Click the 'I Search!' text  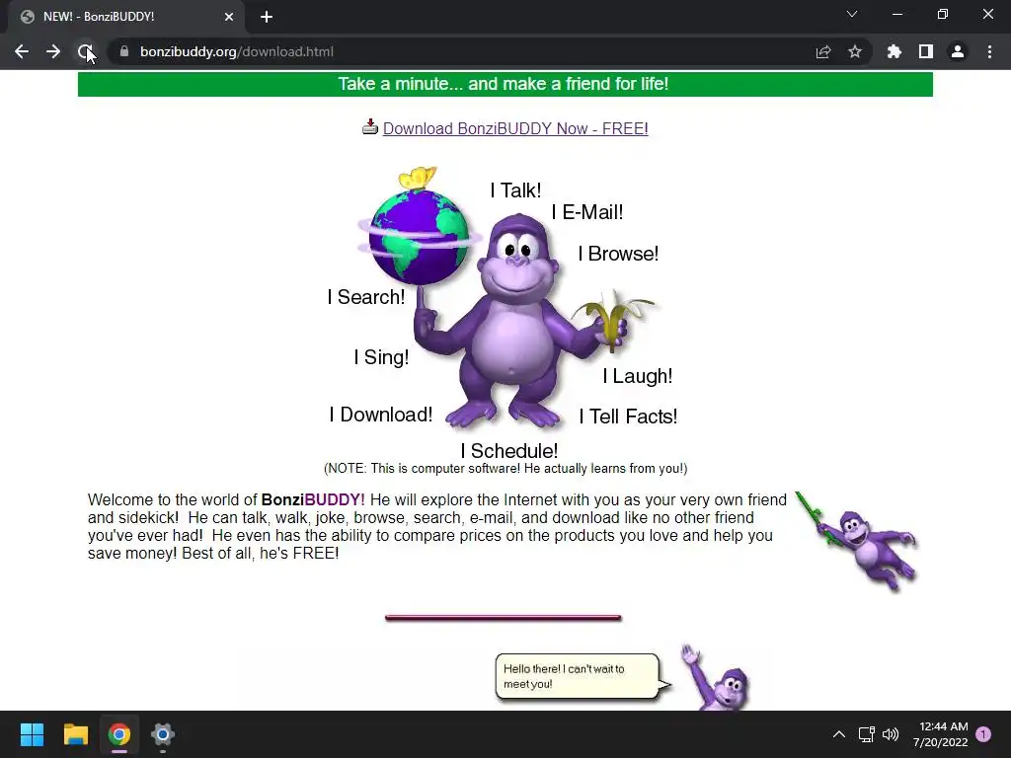365,297
